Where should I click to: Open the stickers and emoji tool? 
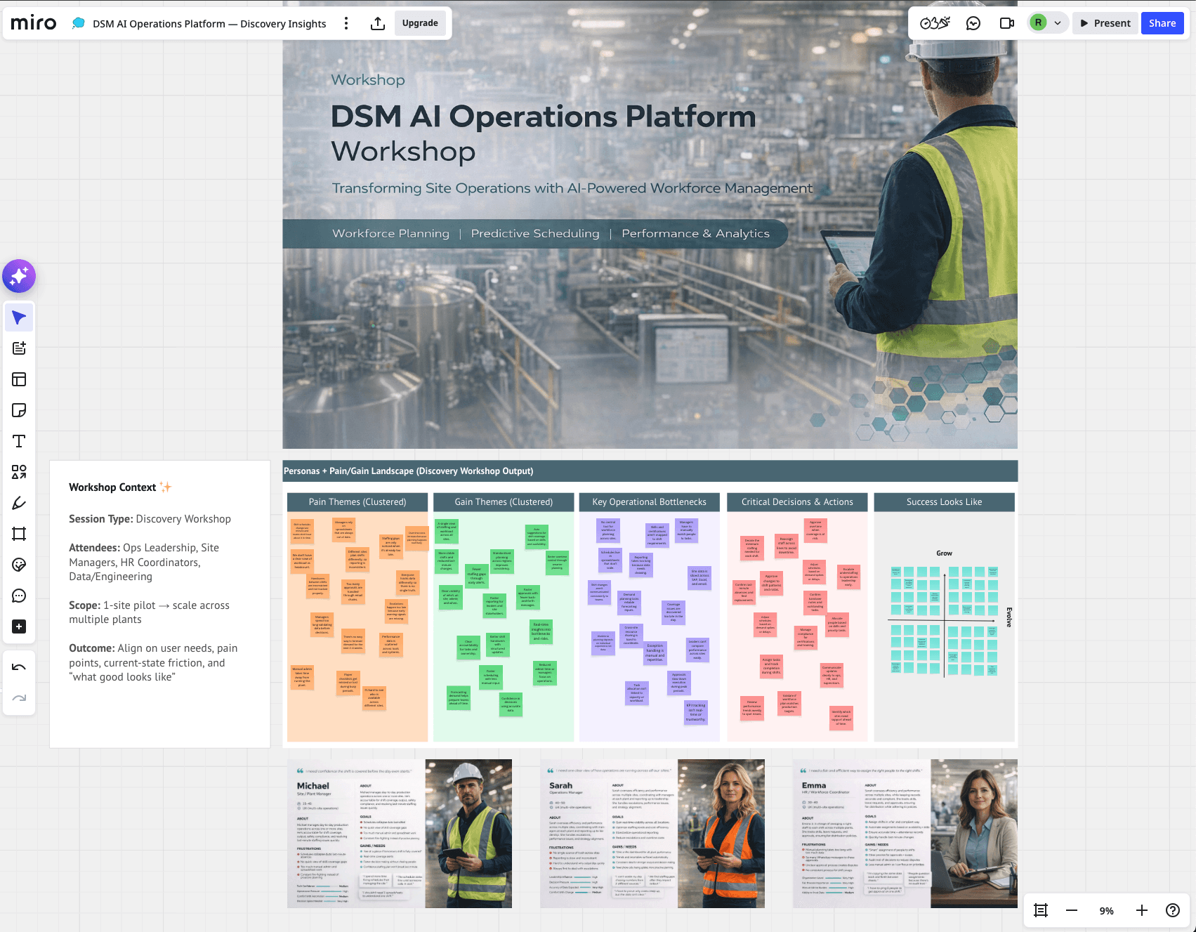[19, 565]
